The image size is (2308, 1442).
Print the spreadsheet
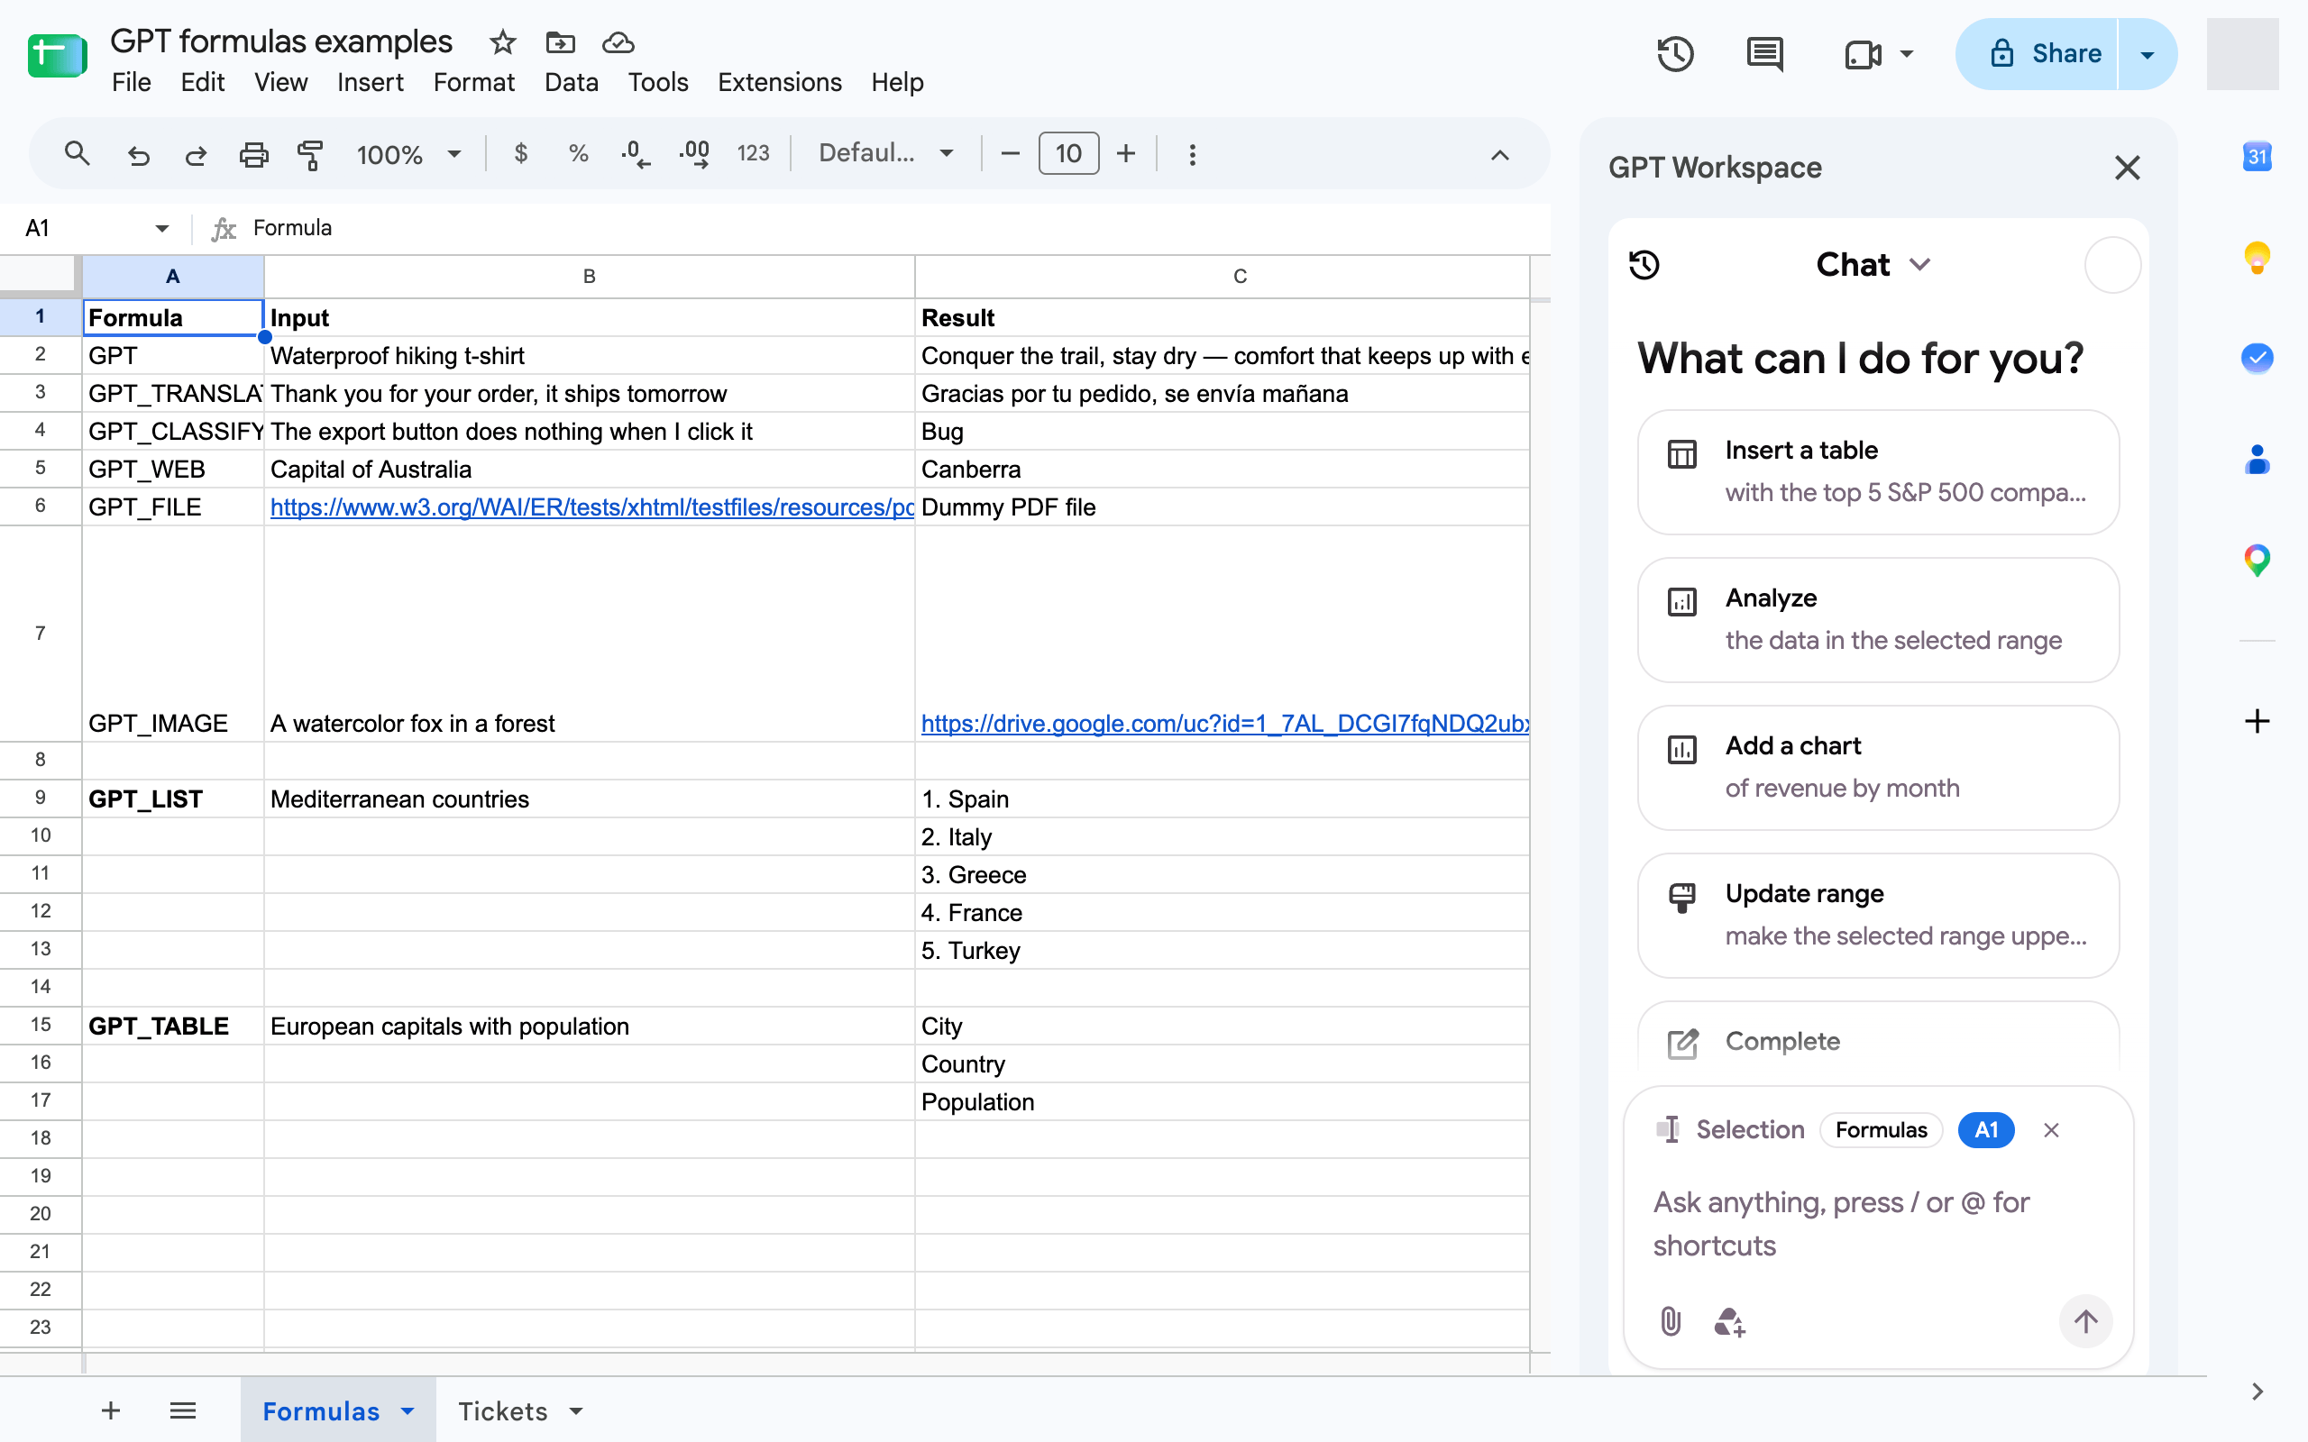tap(252, 153)
